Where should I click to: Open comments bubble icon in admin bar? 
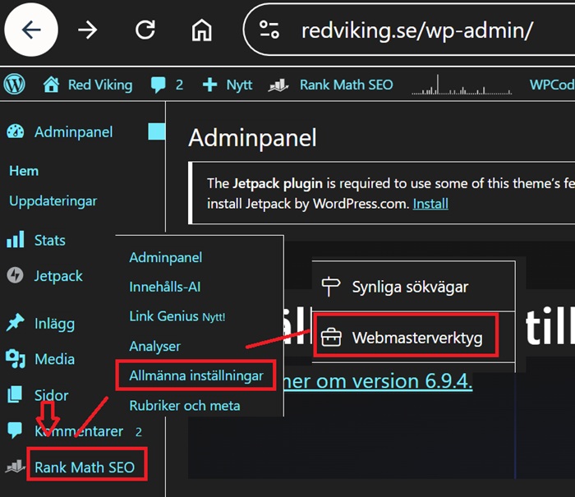(159, 85)
